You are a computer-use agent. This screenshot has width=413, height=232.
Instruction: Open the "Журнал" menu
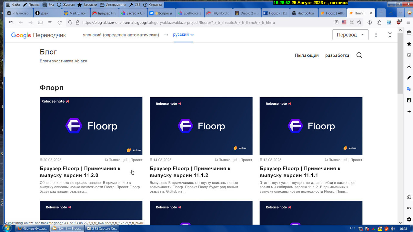pyautogui.click(x=65, y=5)
